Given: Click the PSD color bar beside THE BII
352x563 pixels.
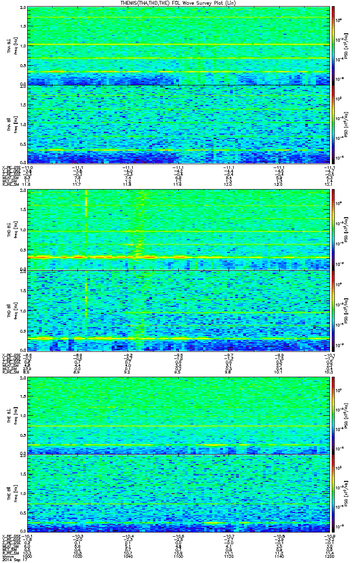Looking at the screenshot, I should 333,494.
